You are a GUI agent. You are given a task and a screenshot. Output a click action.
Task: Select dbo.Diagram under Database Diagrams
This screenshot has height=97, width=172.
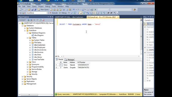coord(39,35)
